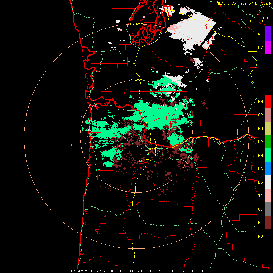Image resolution: width=273 pixels, height=273 pixels.
Task: Select the "GR" legend label text
Action: [260, 115]
